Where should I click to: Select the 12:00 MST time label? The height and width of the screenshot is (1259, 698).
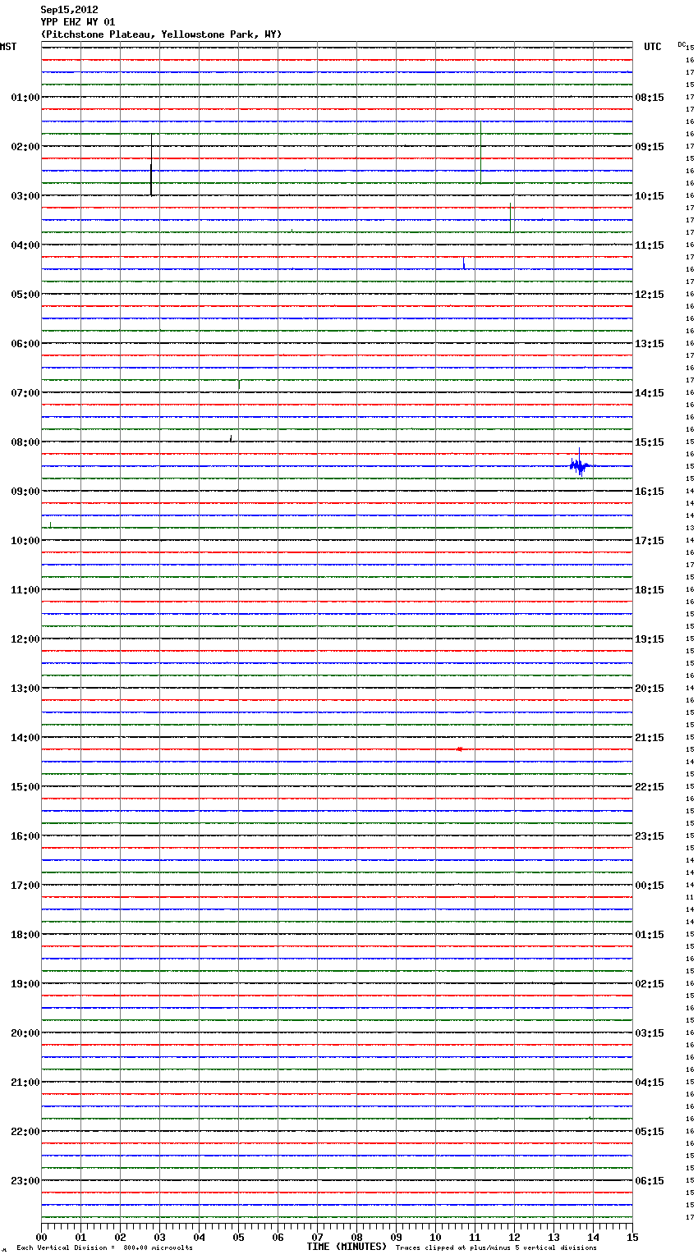(25, 639)
